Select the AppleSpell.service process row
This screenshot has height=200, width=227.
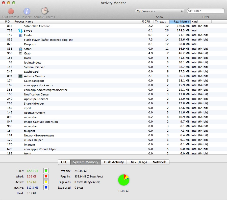click(114, 99)
